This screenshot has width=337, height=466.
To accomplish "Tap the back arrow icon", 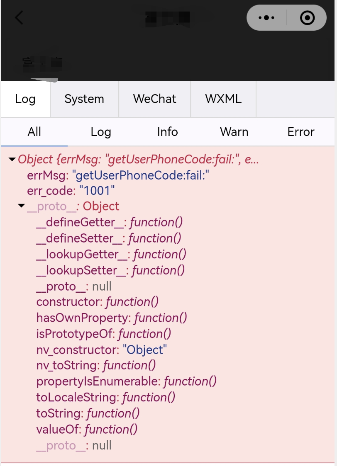I will (x=19, y=17).
